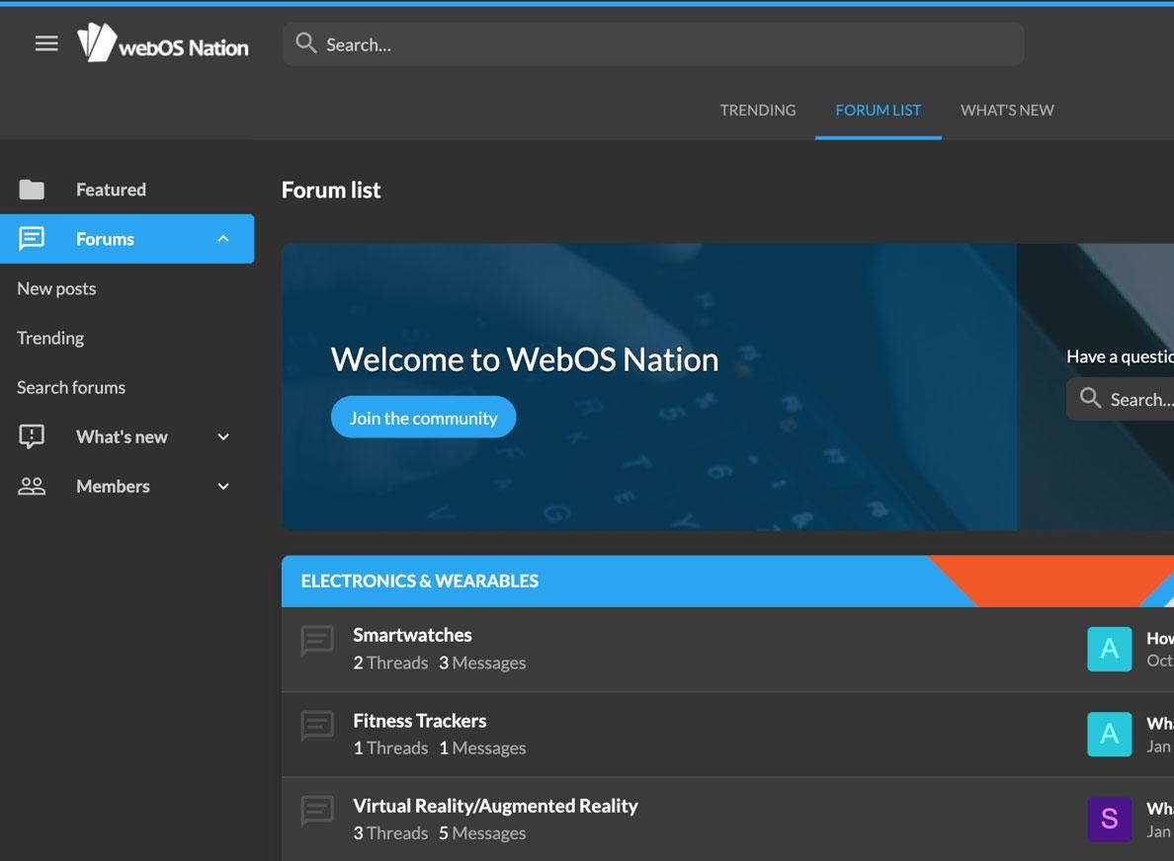Click the Fitness Trackers forum chat icon
The width and height of the screenshot is (1174, 861).
coord(317,728)
